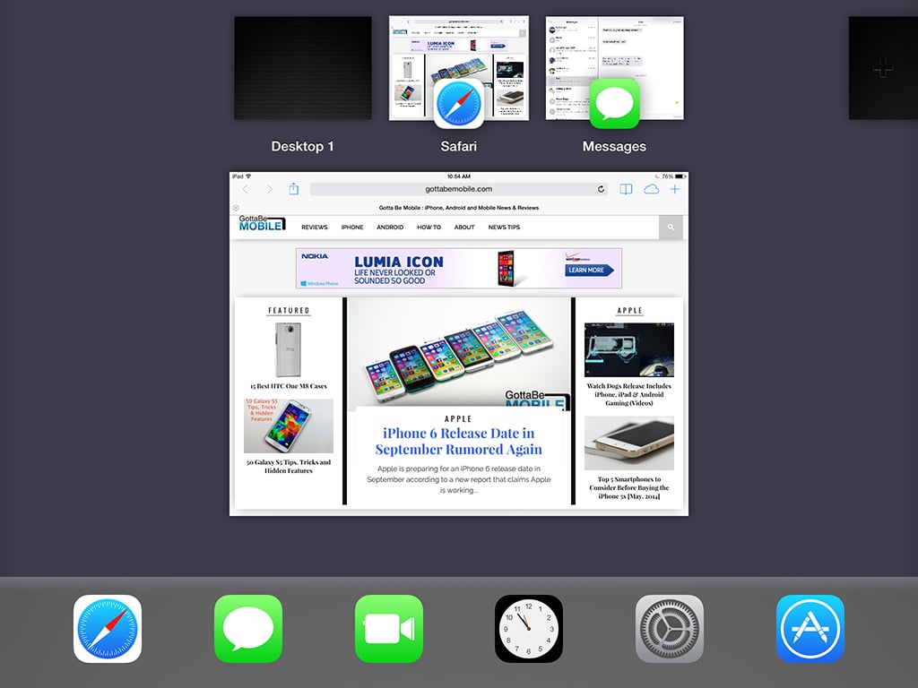Open the ANDROID nav menu item
This screenshot has width=918, height=688.
(x=390, y=228)
